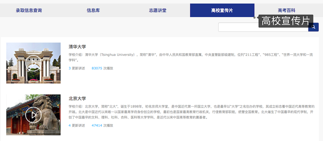This screenshot has height=141, width=323.
Task: Open the 录取信息查询 tab
Action: [x=29, y=10]
